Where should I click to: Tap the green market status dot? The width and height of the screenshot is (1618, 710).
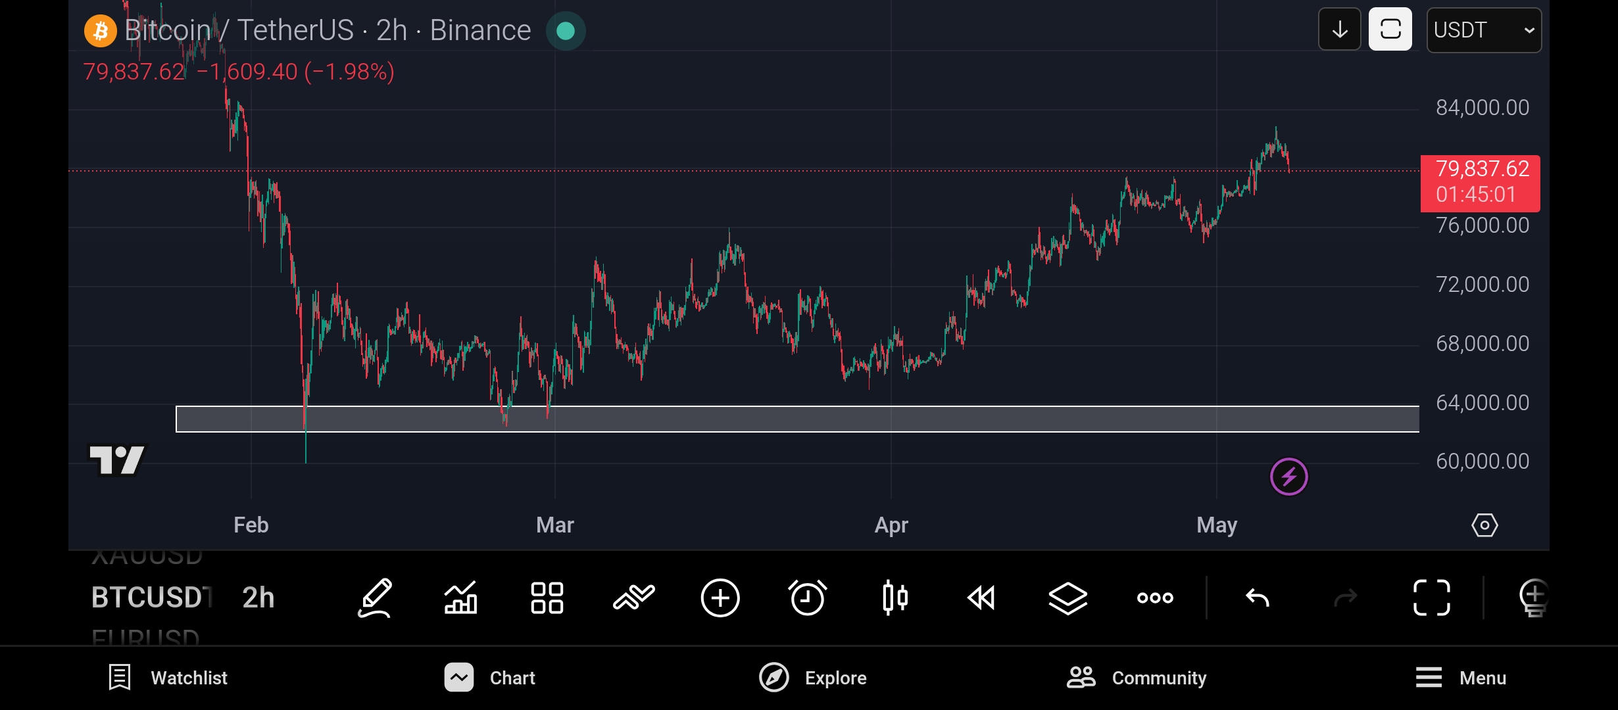point(566,31)
